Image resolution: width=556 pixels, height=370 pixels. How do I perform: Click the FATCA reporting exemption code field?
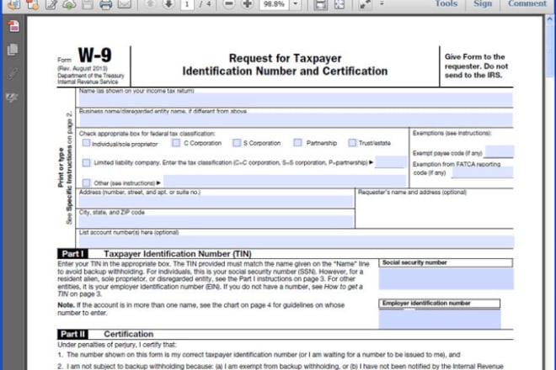[x=482, y=172]
